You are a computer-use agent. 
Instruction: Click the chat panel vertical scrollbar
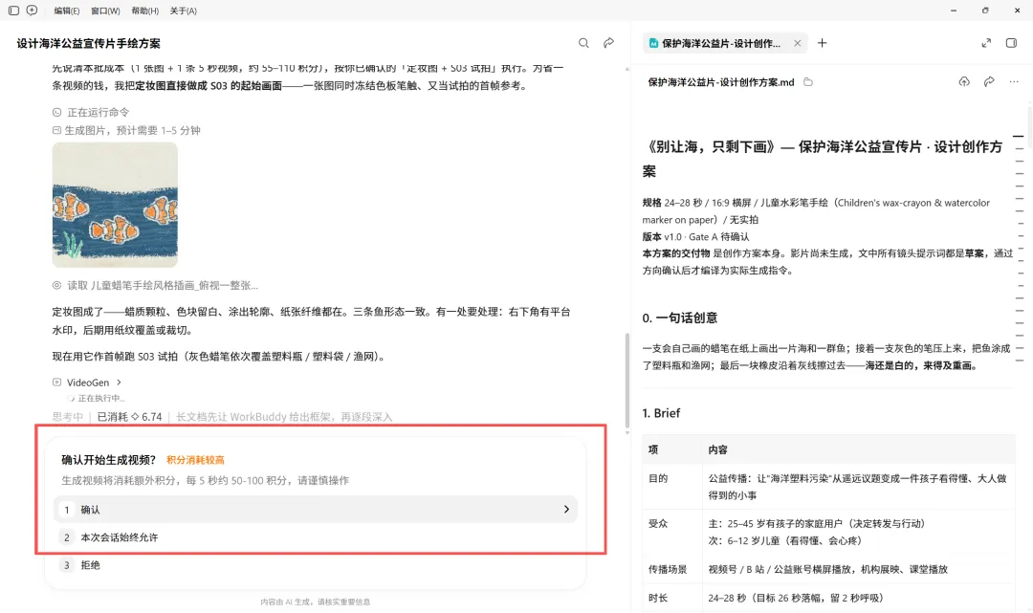pyautogui.click(x=626, y=381)
